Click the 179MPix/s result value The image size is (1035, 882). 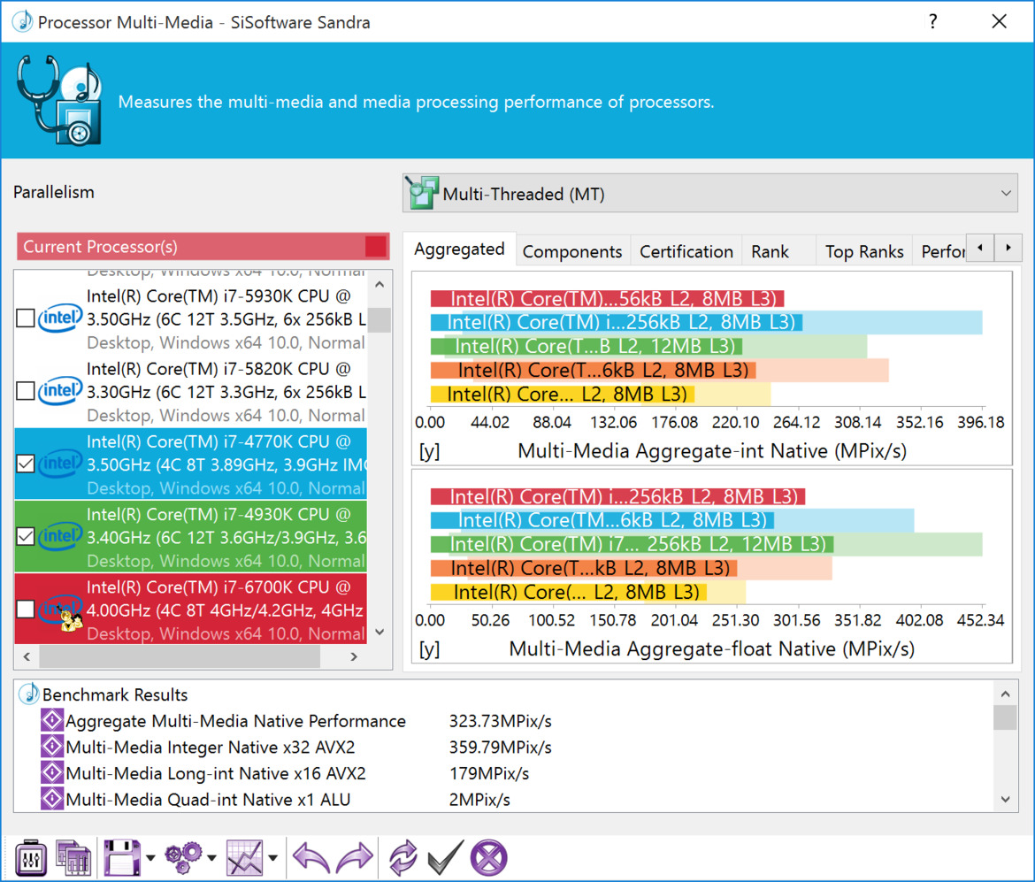[489, 774]
